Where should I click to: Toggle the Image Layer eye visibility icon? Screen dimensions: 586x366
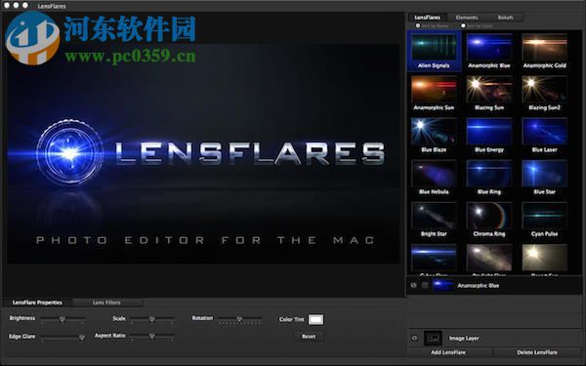414,339
